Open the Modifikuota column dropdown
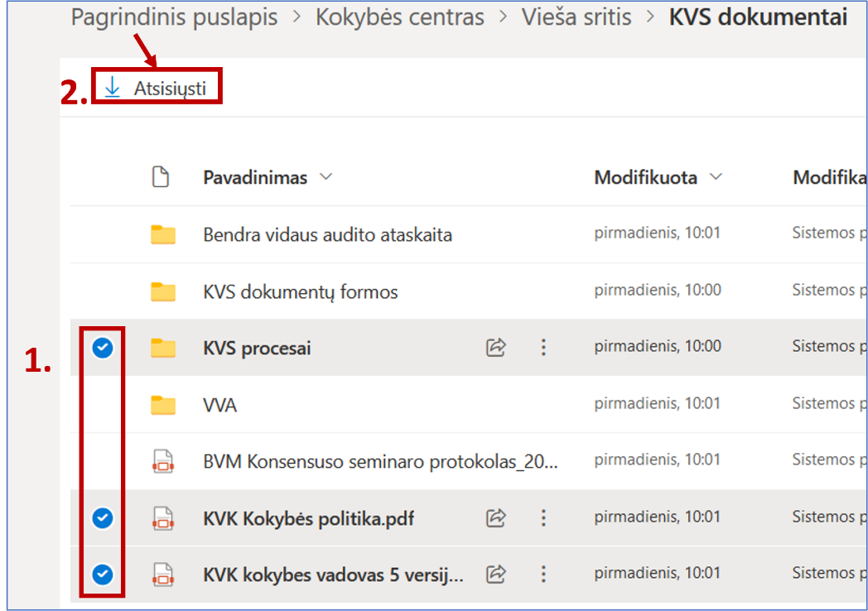 point(716,177)
